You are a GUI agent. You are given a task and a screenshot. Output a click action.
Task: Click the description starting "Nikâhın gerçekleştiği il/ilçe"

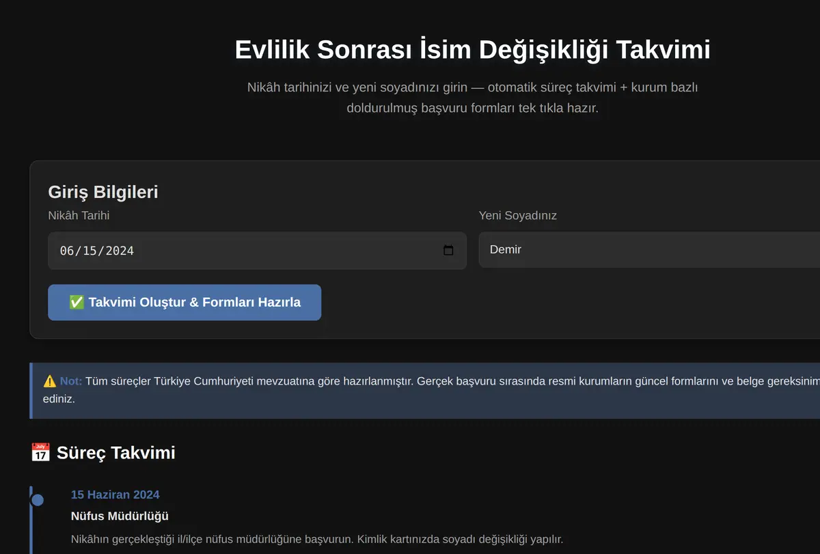[317, 539]
